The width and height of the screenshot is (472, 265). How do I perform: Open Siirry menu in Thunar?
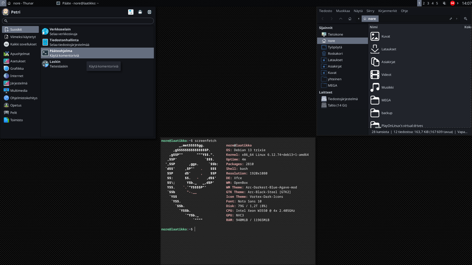(x=370, y=11)
